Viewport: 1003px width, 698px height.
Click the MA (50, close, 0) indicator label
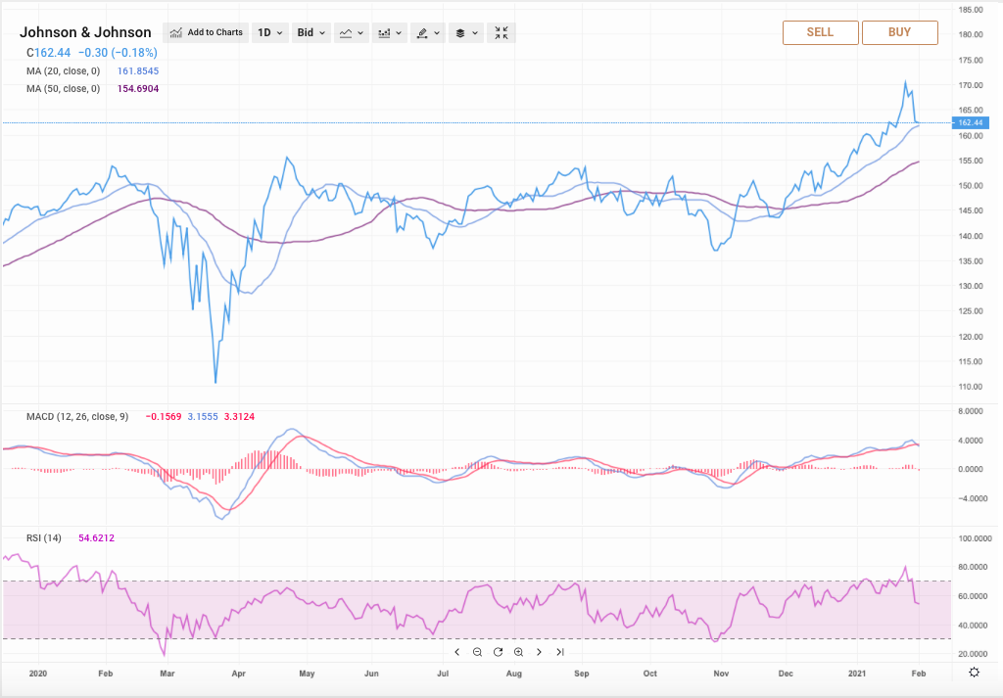tap(64, 89)
